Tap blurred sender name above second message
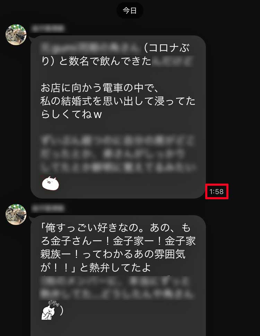This screenshot has height=336, width=260. [48, 208]
